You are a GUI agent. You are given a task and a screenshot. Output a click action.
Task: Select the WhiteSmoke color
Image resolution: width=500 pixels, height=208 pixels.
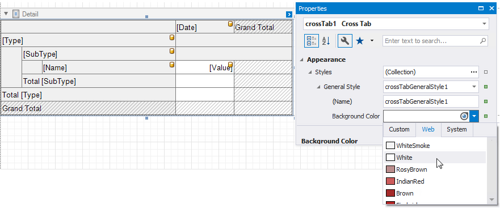click(x=435, y=146)
